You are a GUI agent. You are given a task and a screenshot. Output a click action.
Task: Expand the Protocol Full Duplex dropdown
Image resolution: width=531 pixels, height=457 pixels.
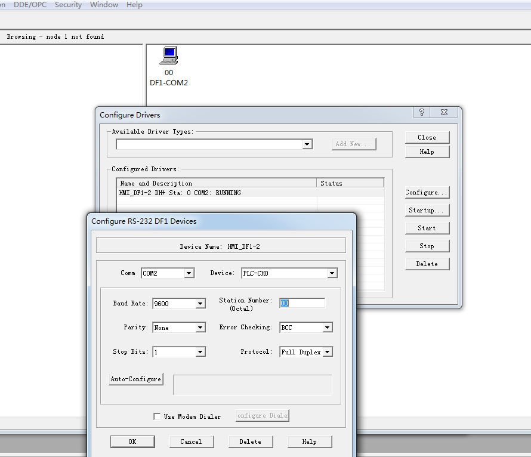click(x=327, y=352)
